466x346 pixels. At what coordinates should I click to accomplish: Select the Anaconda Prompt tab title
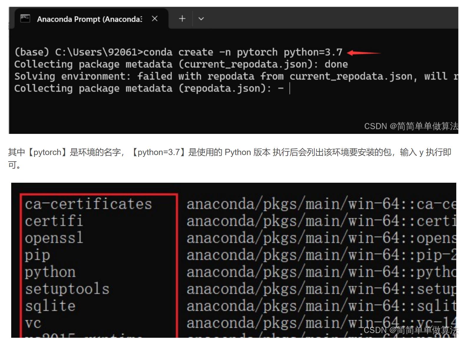click(89, 19)
